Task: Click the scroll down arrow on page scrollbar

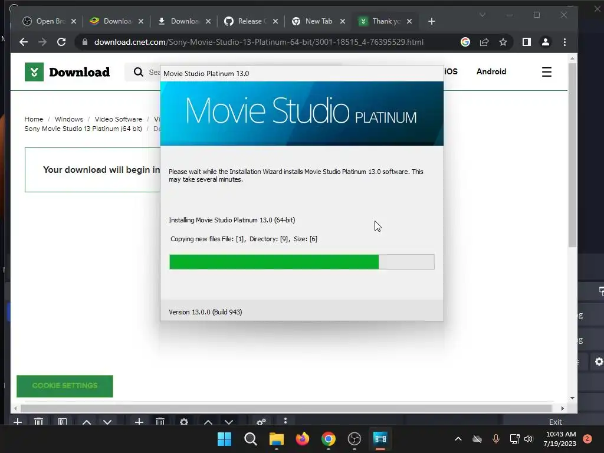Action: (572, 398)
